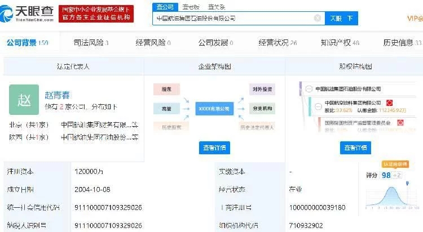Open 中国航油集团石油股份 company link under 陕西
Screen dimensions: 423x232
click(99, 137)
